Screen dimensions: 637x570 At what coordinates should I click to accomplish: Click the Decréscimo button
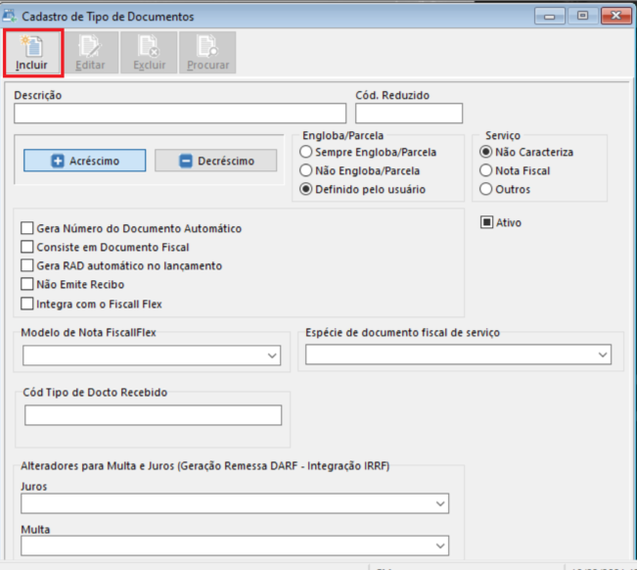(215, 161)
